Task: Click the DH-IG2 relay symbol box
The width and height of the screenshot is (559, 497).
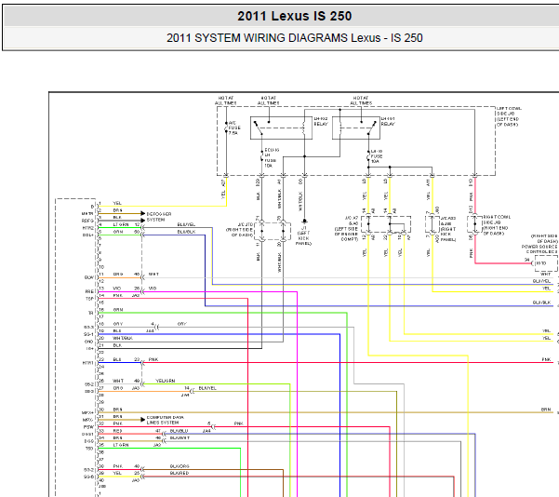Action: pos(281,128)
